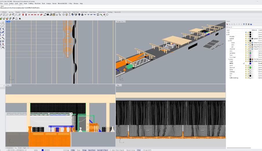Toggle visibility bulb for asphalt layer
The image size is (262, 151).
[246, 39]
